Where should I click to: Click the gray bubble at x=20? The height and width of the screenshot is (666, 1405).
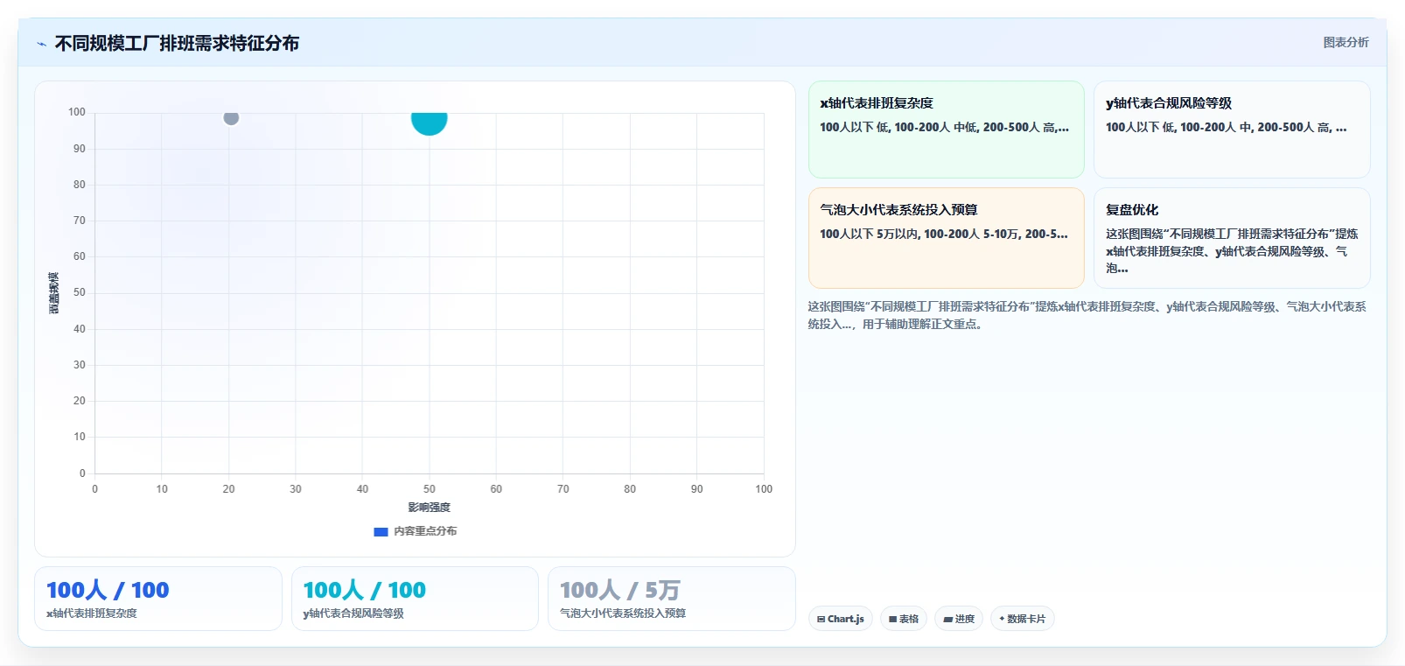[231, 117]
